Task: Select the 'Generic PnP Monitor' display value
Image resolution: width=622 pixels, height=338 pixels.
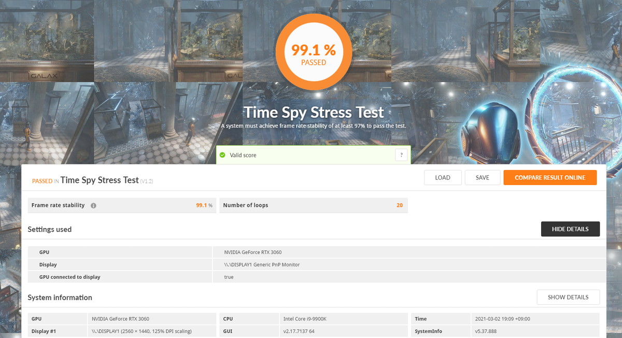Action: [x=262, y=264]
